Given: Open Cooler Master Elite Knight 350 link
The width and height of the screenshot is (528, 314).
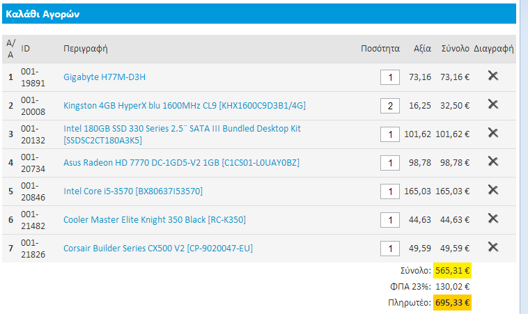Looking at the screenshot, I should pyautogui.click(x=155, y=220).
